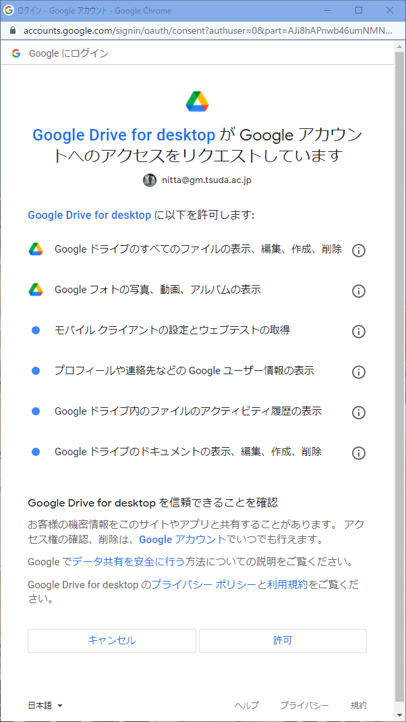Click the キャンセル button
Screen dimensions: 406x722
(x=111, y=640)
